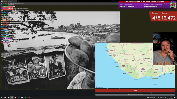Screen dimensions: 177x99
Task: Open Spotify from the taskbar
Action: point(25,98)
